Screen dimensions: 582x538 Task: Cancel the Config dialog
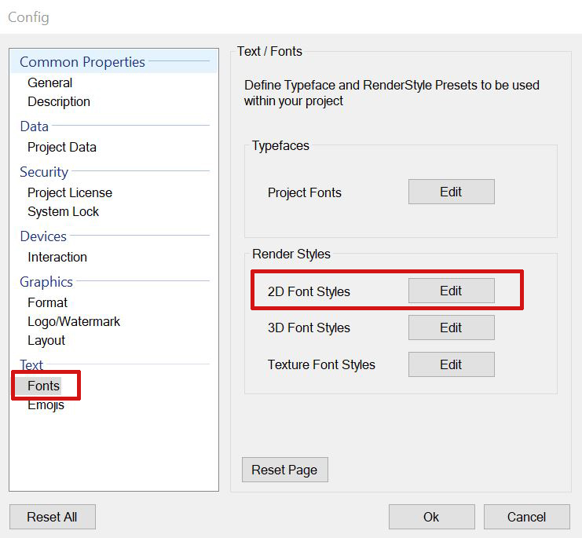[x=526, y=517]
